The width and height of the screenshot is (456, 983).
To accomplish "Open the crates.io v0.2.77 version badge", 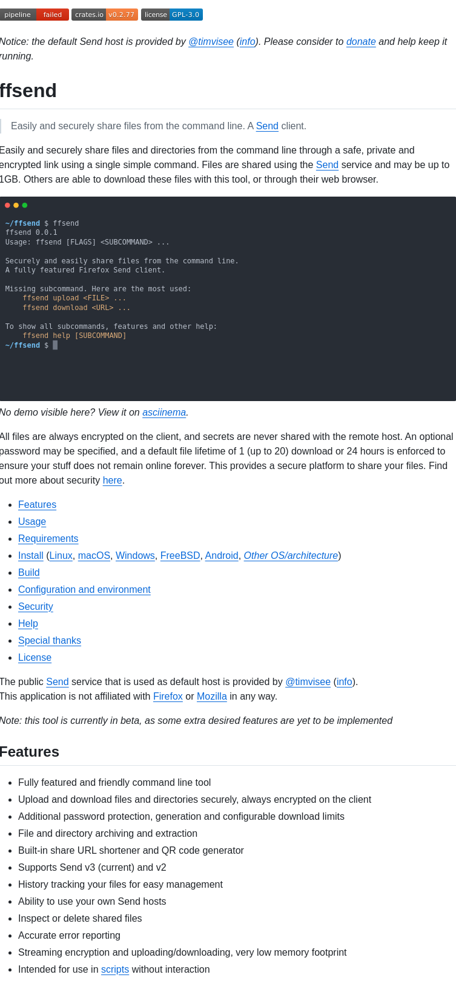I will point(104,14).
